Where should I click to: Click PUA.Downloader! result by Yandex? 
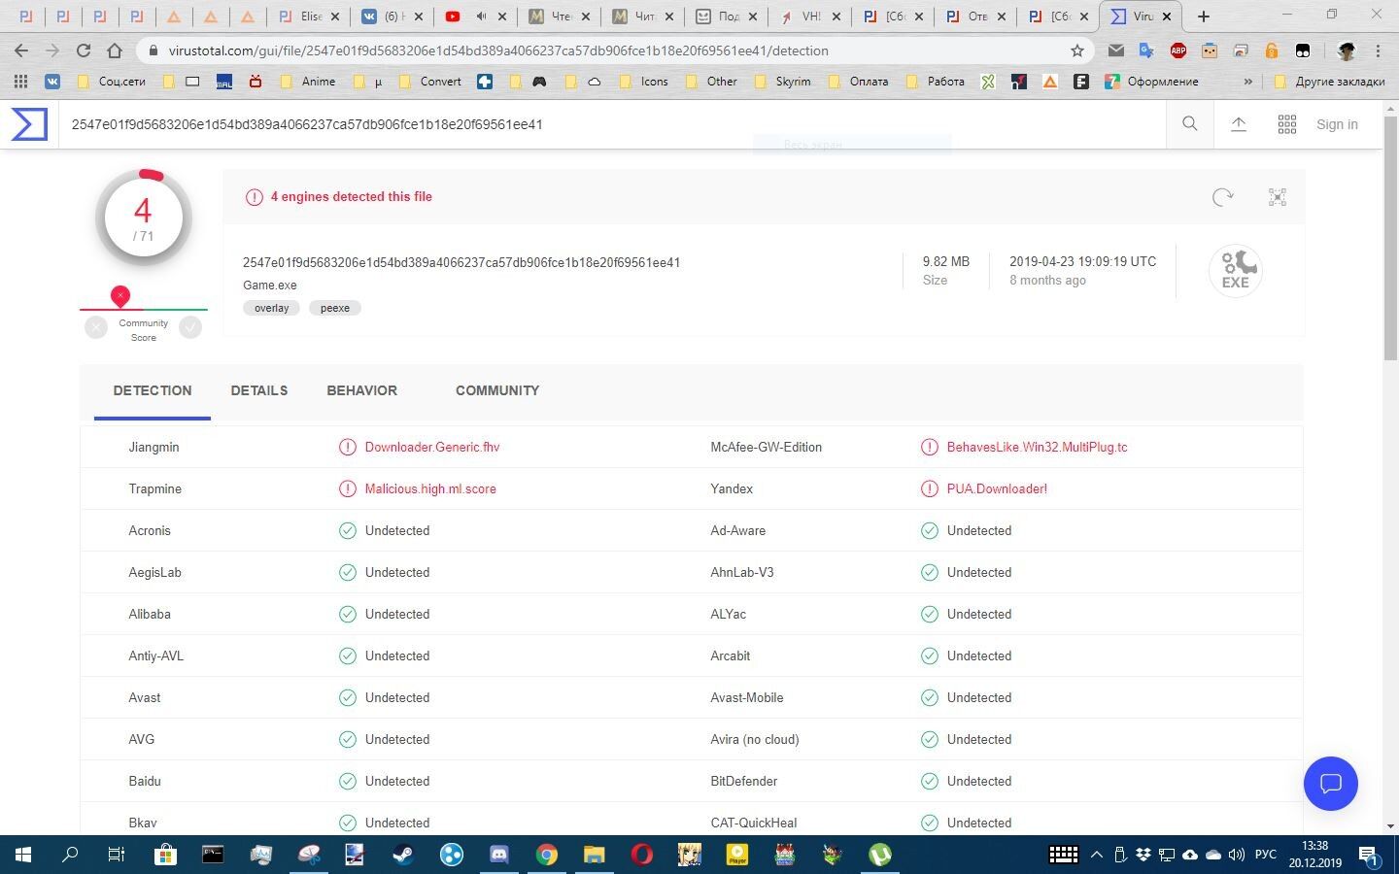997,488
